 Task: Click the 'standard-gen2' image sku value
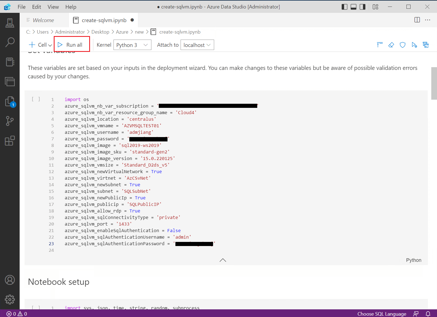click(x=149, y=152)
